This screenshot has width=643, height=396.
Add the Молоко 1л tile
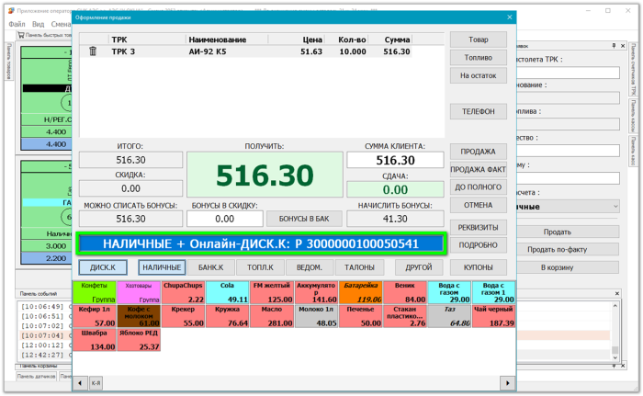[x=316, y=316]
